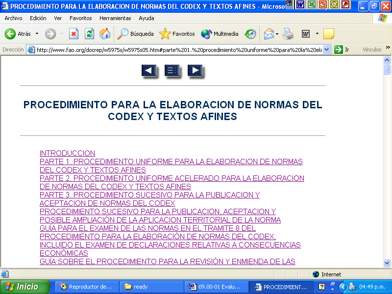
Task: Switch to ready folder taskbar button
Action: pyautogui.click(x=152, y=287)
